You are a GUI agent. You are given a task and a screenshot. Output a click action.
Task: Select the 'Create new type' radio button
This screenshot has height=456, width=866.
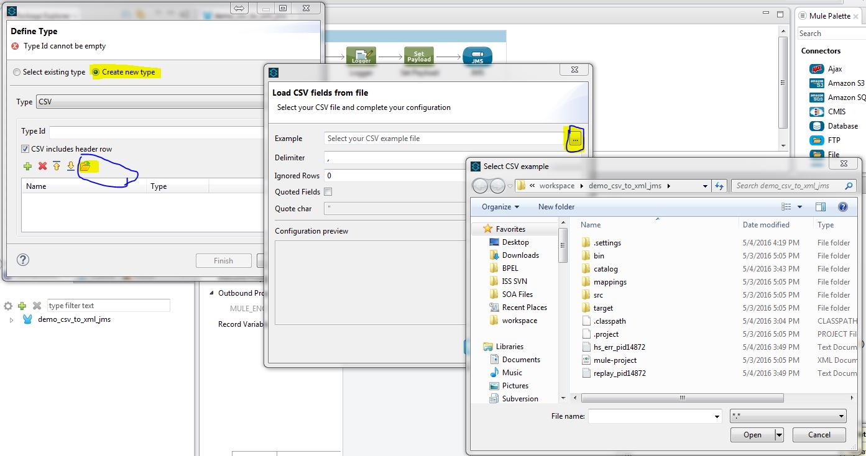96,72
